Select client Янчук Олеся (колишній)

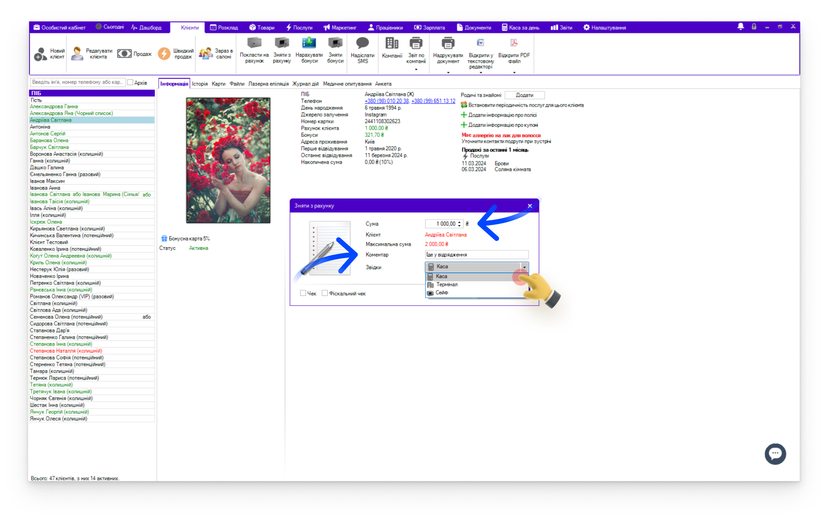click(x=92, y=419)
